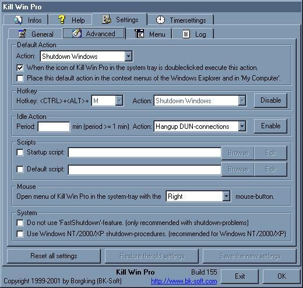The height and width of the screenshot is (288, 303).
Task: Click the General tab's form icon
Action: 22,34
